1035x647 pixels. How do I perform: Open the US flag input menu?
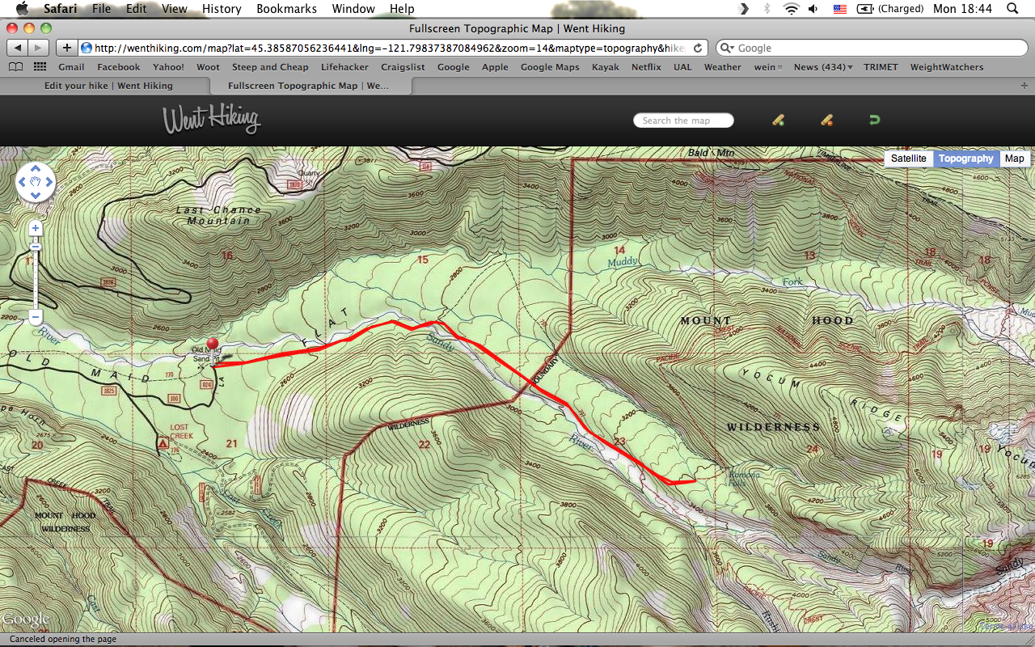pyautogui.click(x=840, y=9)
